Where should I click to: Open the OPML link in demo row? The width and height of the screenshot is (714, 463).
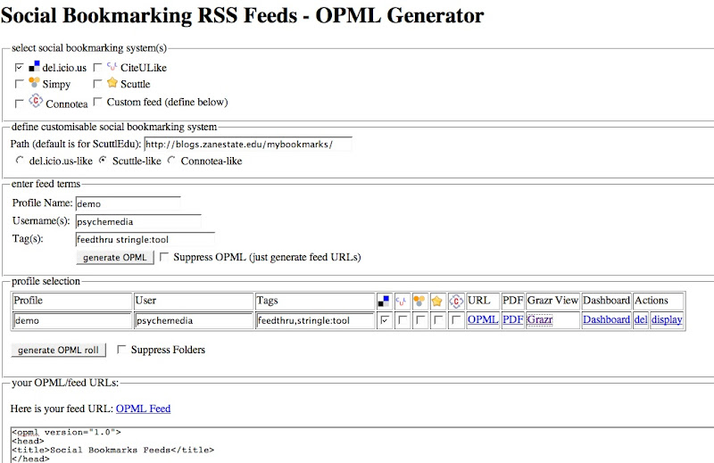tap(483, 319)
